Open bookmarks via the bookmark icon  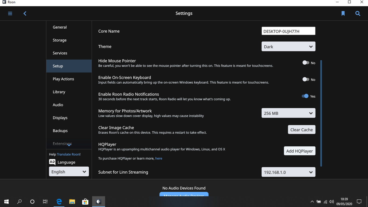(343, 13)
